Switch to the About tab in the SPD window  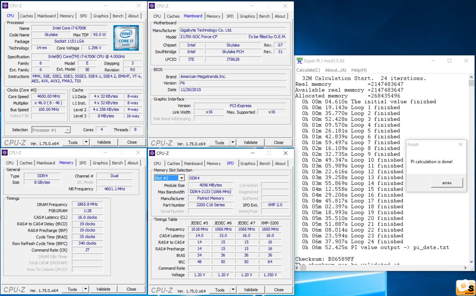click(280, 164)
